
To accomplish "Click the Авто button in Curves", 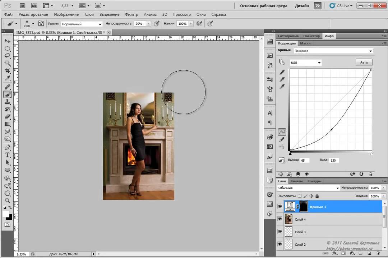I will coord(364,62).
